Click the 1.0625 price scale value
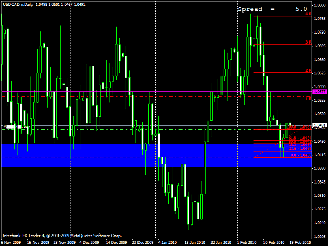The width and height of the screenshot is (328, 246). pyautogui.click(x=320, y=73)
